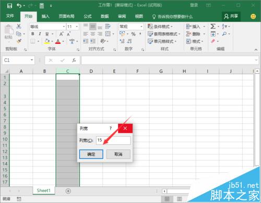Image resolution: width=261 pixels, height=203 pixels.
Task: Add a new sheet with plus icon
Action: pyautogui.click(x=68, y=191)
